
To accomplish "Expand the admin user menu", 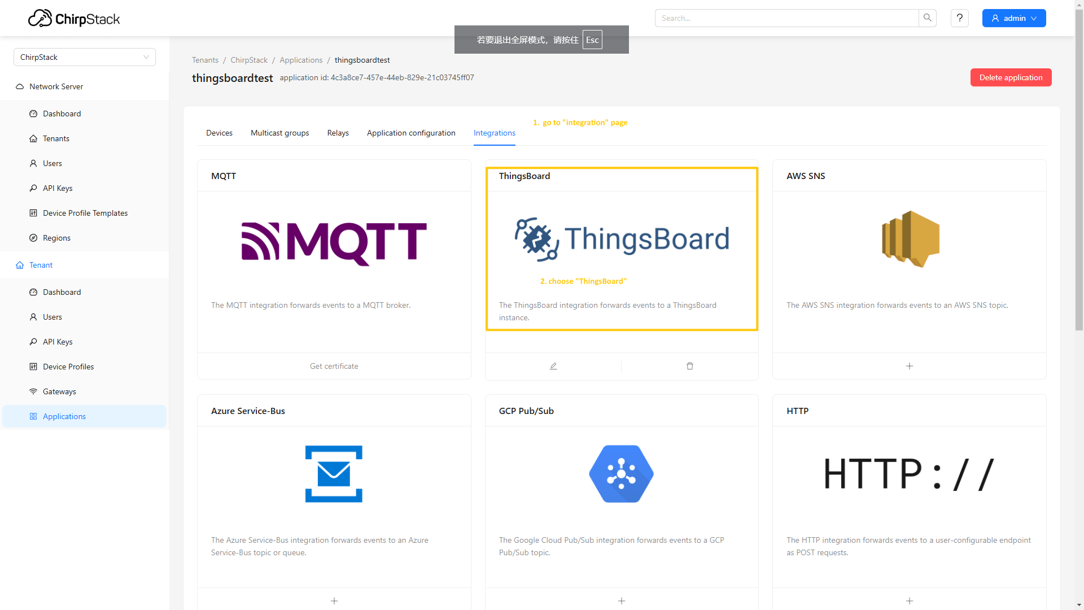I will (1013, 18).
